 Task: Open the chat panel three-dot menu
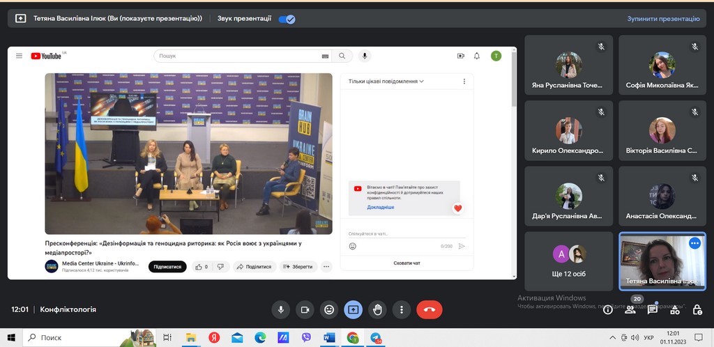[464, 82]
